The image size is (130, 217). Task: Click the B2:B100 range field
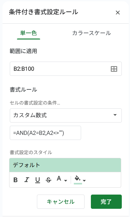66,69
